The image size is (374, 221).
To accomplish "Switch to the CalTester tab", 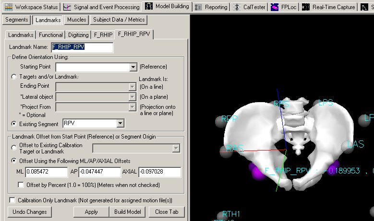I will pos(249,7).
